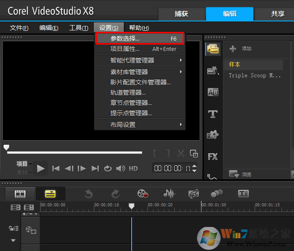Toggle the system volume speaker
The width and height of the screenshot is (294, 251).
[x=121, y=169]
